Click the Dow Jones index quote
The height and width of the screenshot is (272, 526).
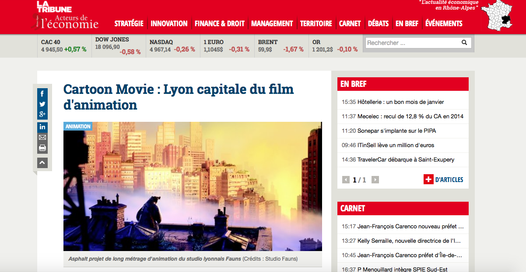pyautogui.click(x=118, y=46)
